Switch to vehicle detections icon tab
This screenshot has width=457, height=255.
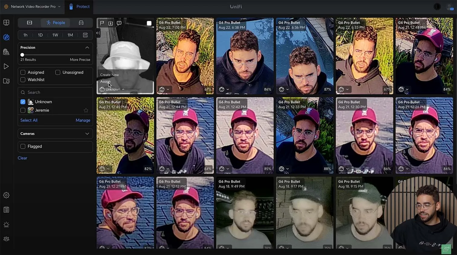click(x=81, y=23)
